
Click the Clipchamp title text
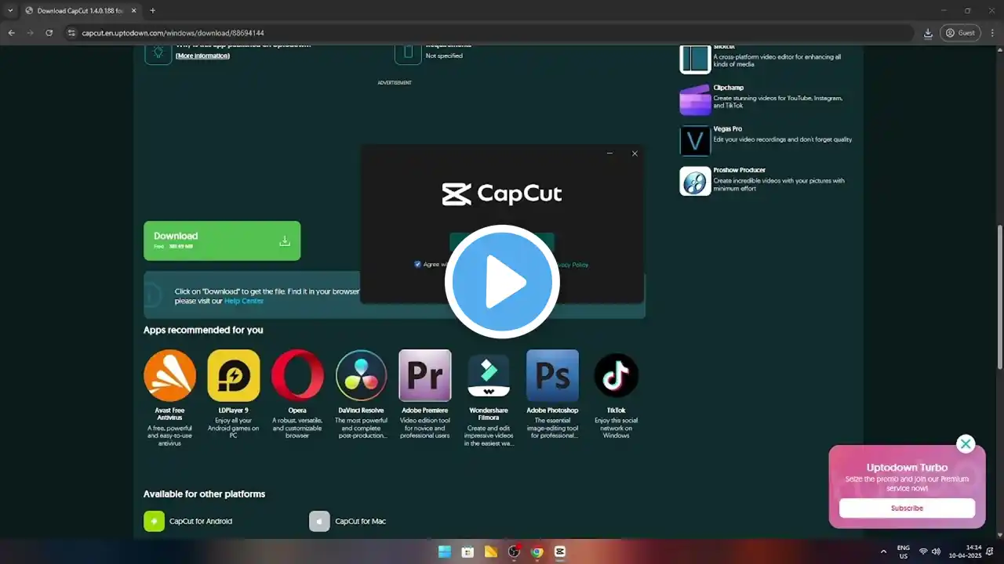[x=729, y=88]
